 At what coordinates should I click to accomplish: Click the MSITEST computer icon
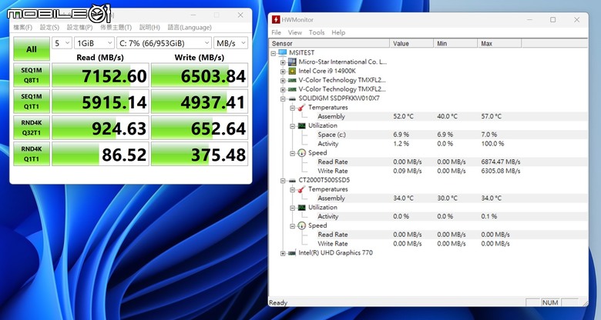coord(283,52)
